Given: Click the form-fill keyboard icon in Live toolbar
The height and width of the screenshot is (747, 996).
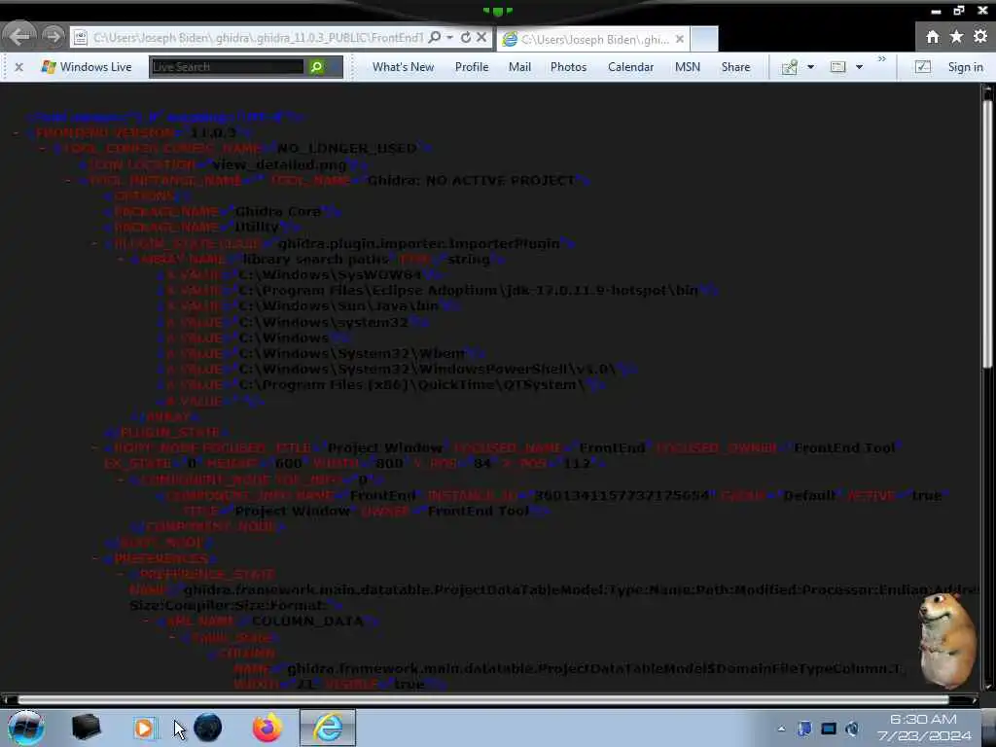Looking at the screenshot, I should click(837, 67).
